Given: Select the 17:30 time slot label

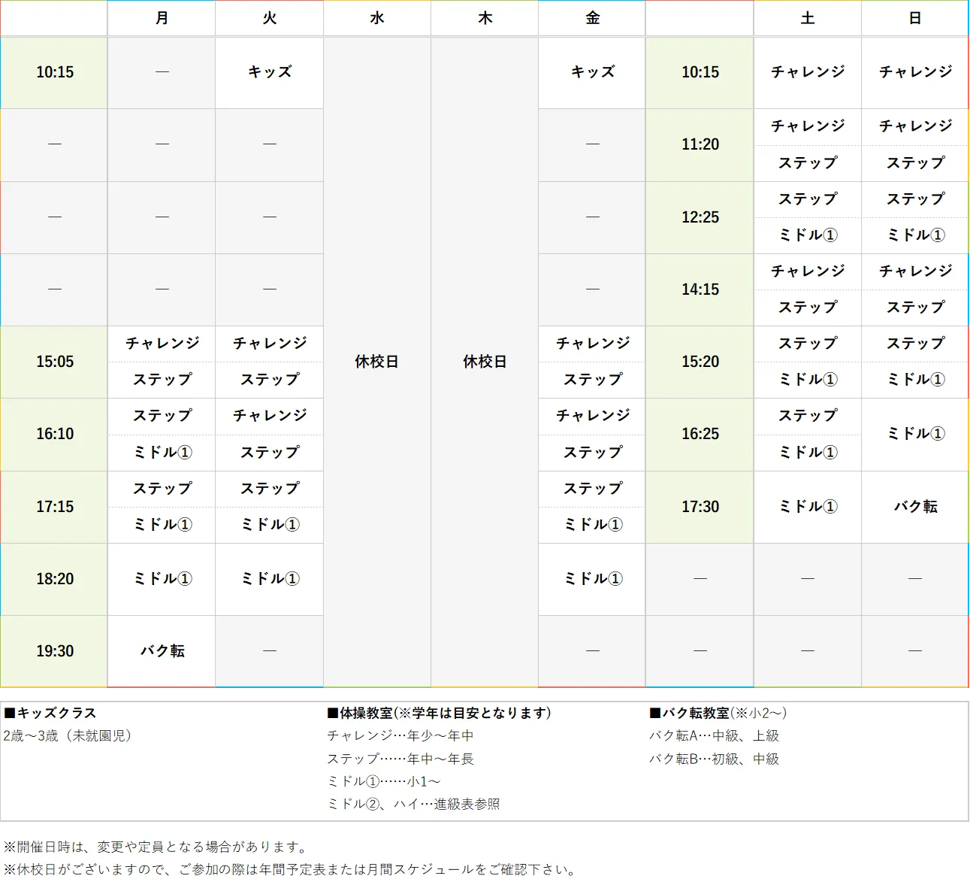Looking at the screenshot, I should point(699,507).
